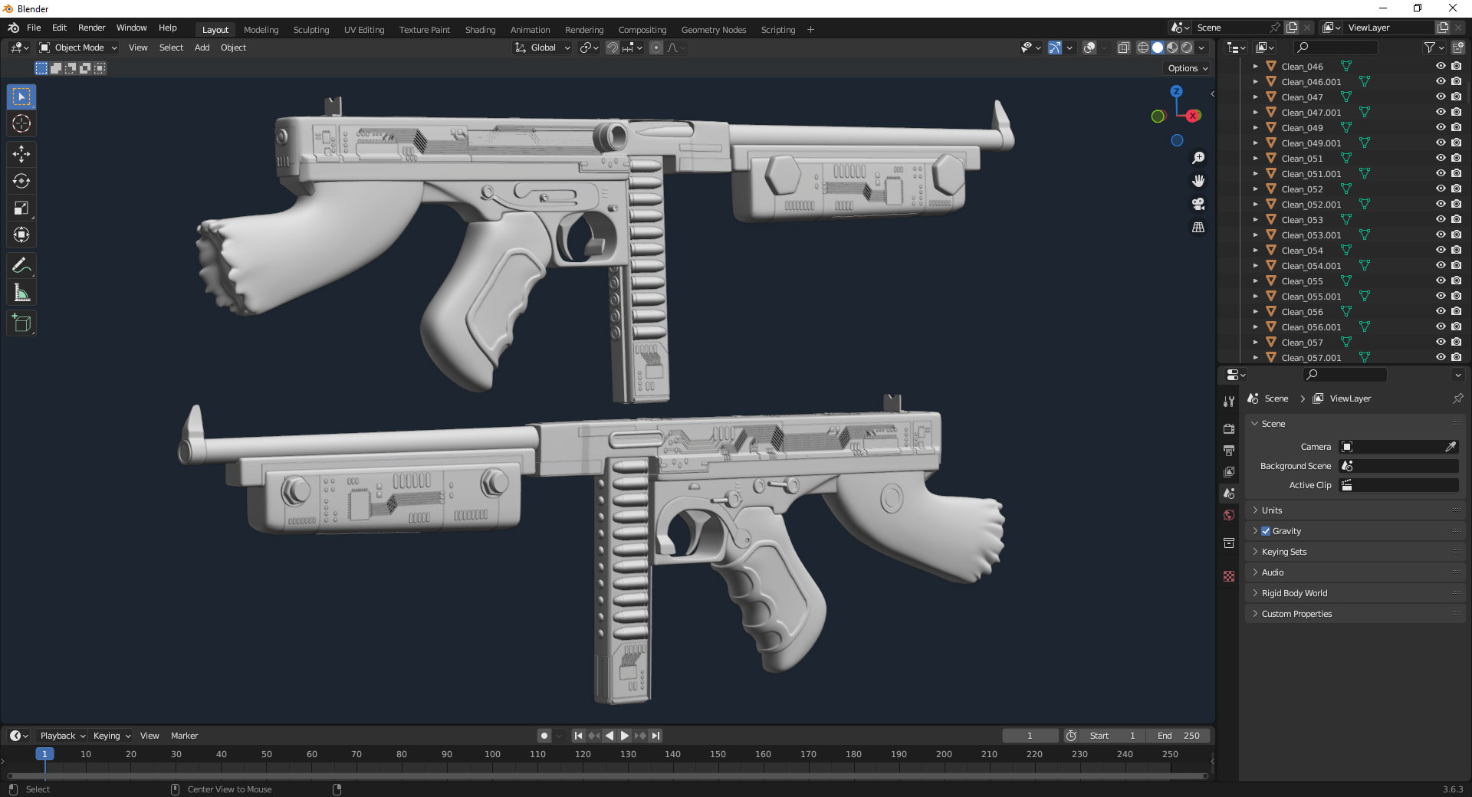
Task: Select the Annotate pencil tool
Action: coord(21,266)
